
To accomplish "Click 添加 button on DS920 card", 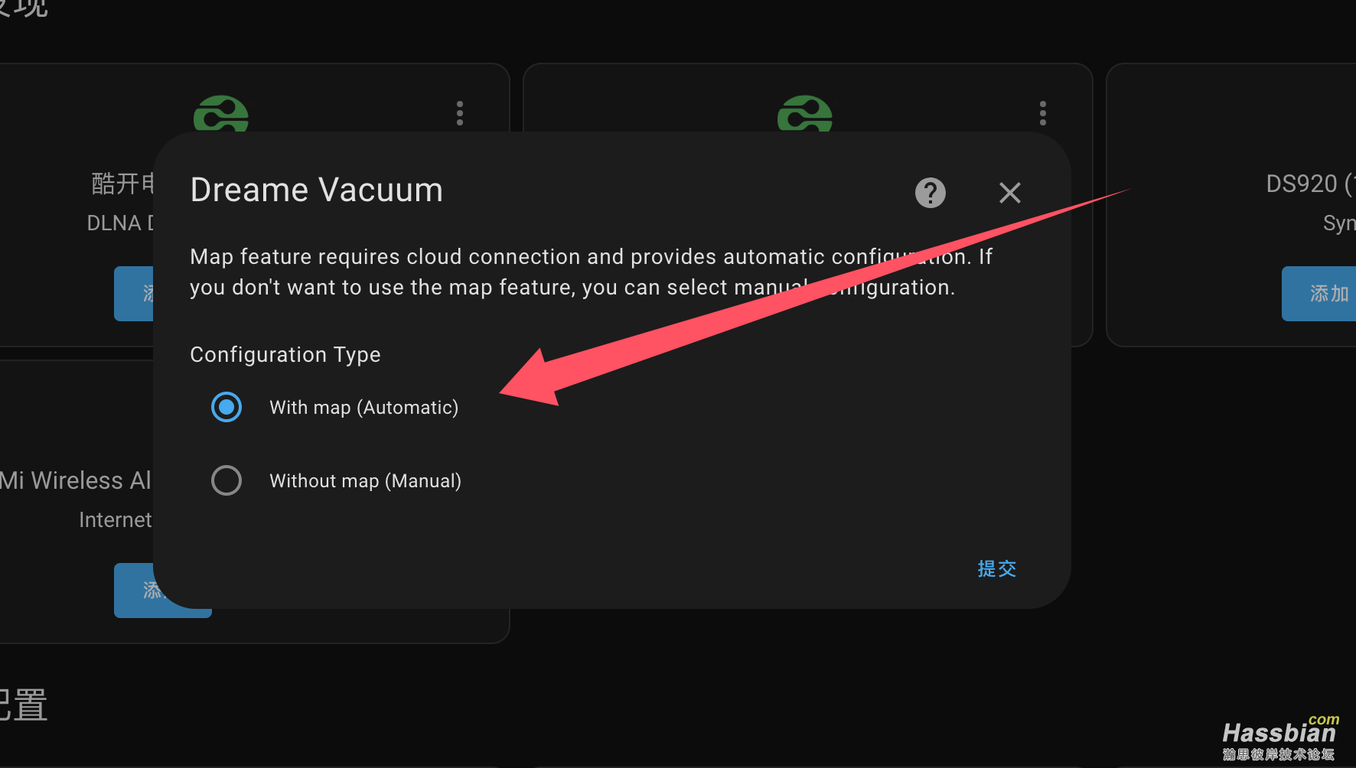I will click(x=1319, y=294).
